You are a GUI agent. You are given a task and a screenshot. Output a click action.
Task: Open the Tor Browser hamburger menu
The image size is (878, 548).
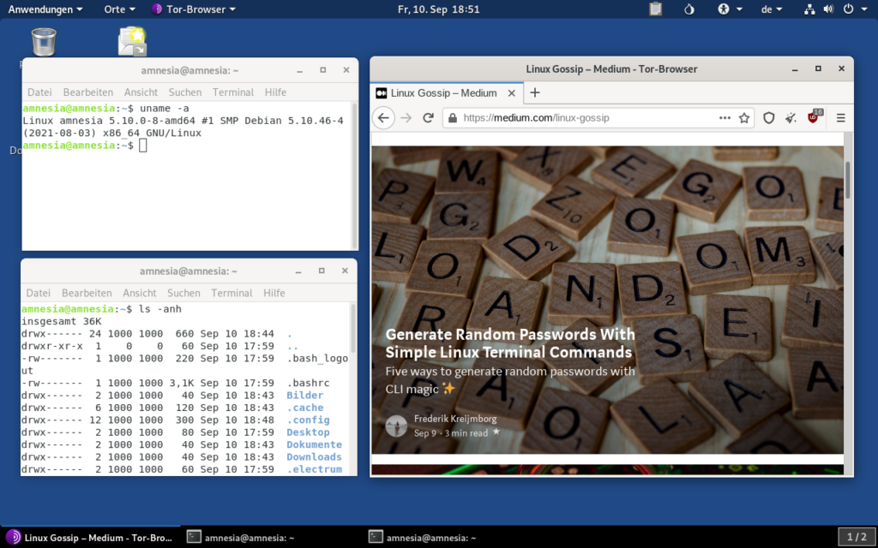coord(840,118)
